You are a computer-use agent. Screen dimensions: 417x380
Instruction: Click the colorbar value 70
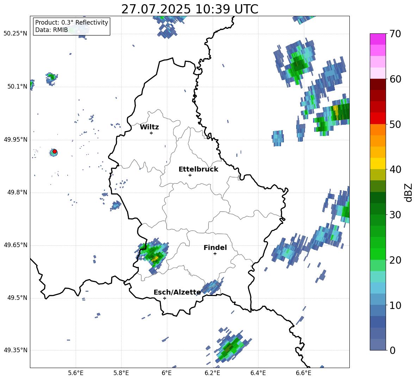tap(396, 34)
